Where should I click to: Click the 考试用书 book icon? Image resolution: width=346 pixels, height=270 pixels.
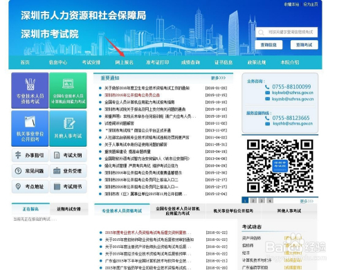57,186
